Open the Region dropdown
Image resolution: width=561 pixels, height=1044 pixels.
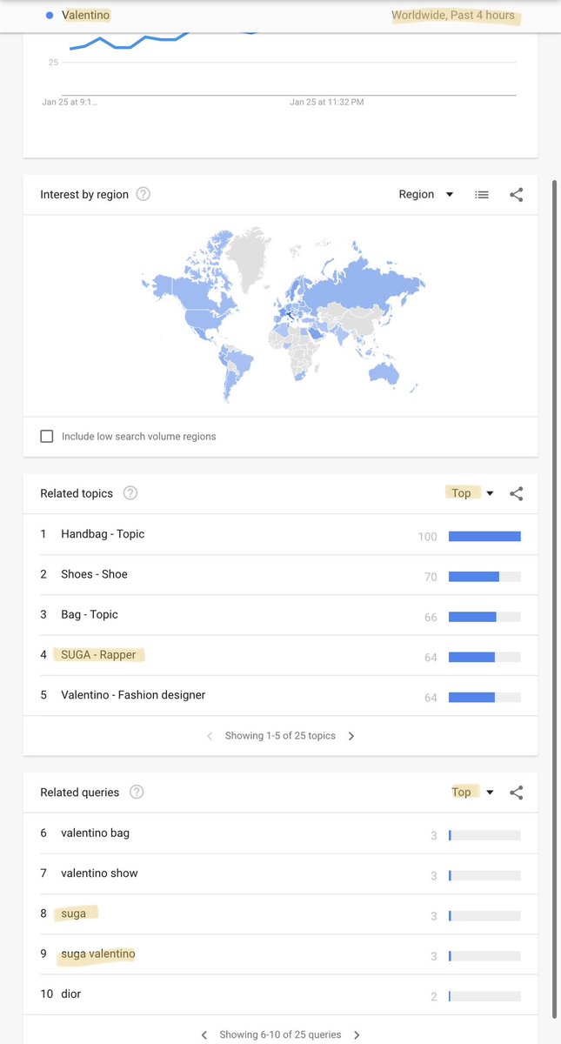pyautogui.click(x=426, y=194)
